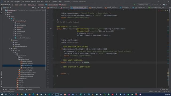The width and height of the screenshot is (171, 96).
Task: Open File Explorer from the taskbar
Action: tap(21, 94)
